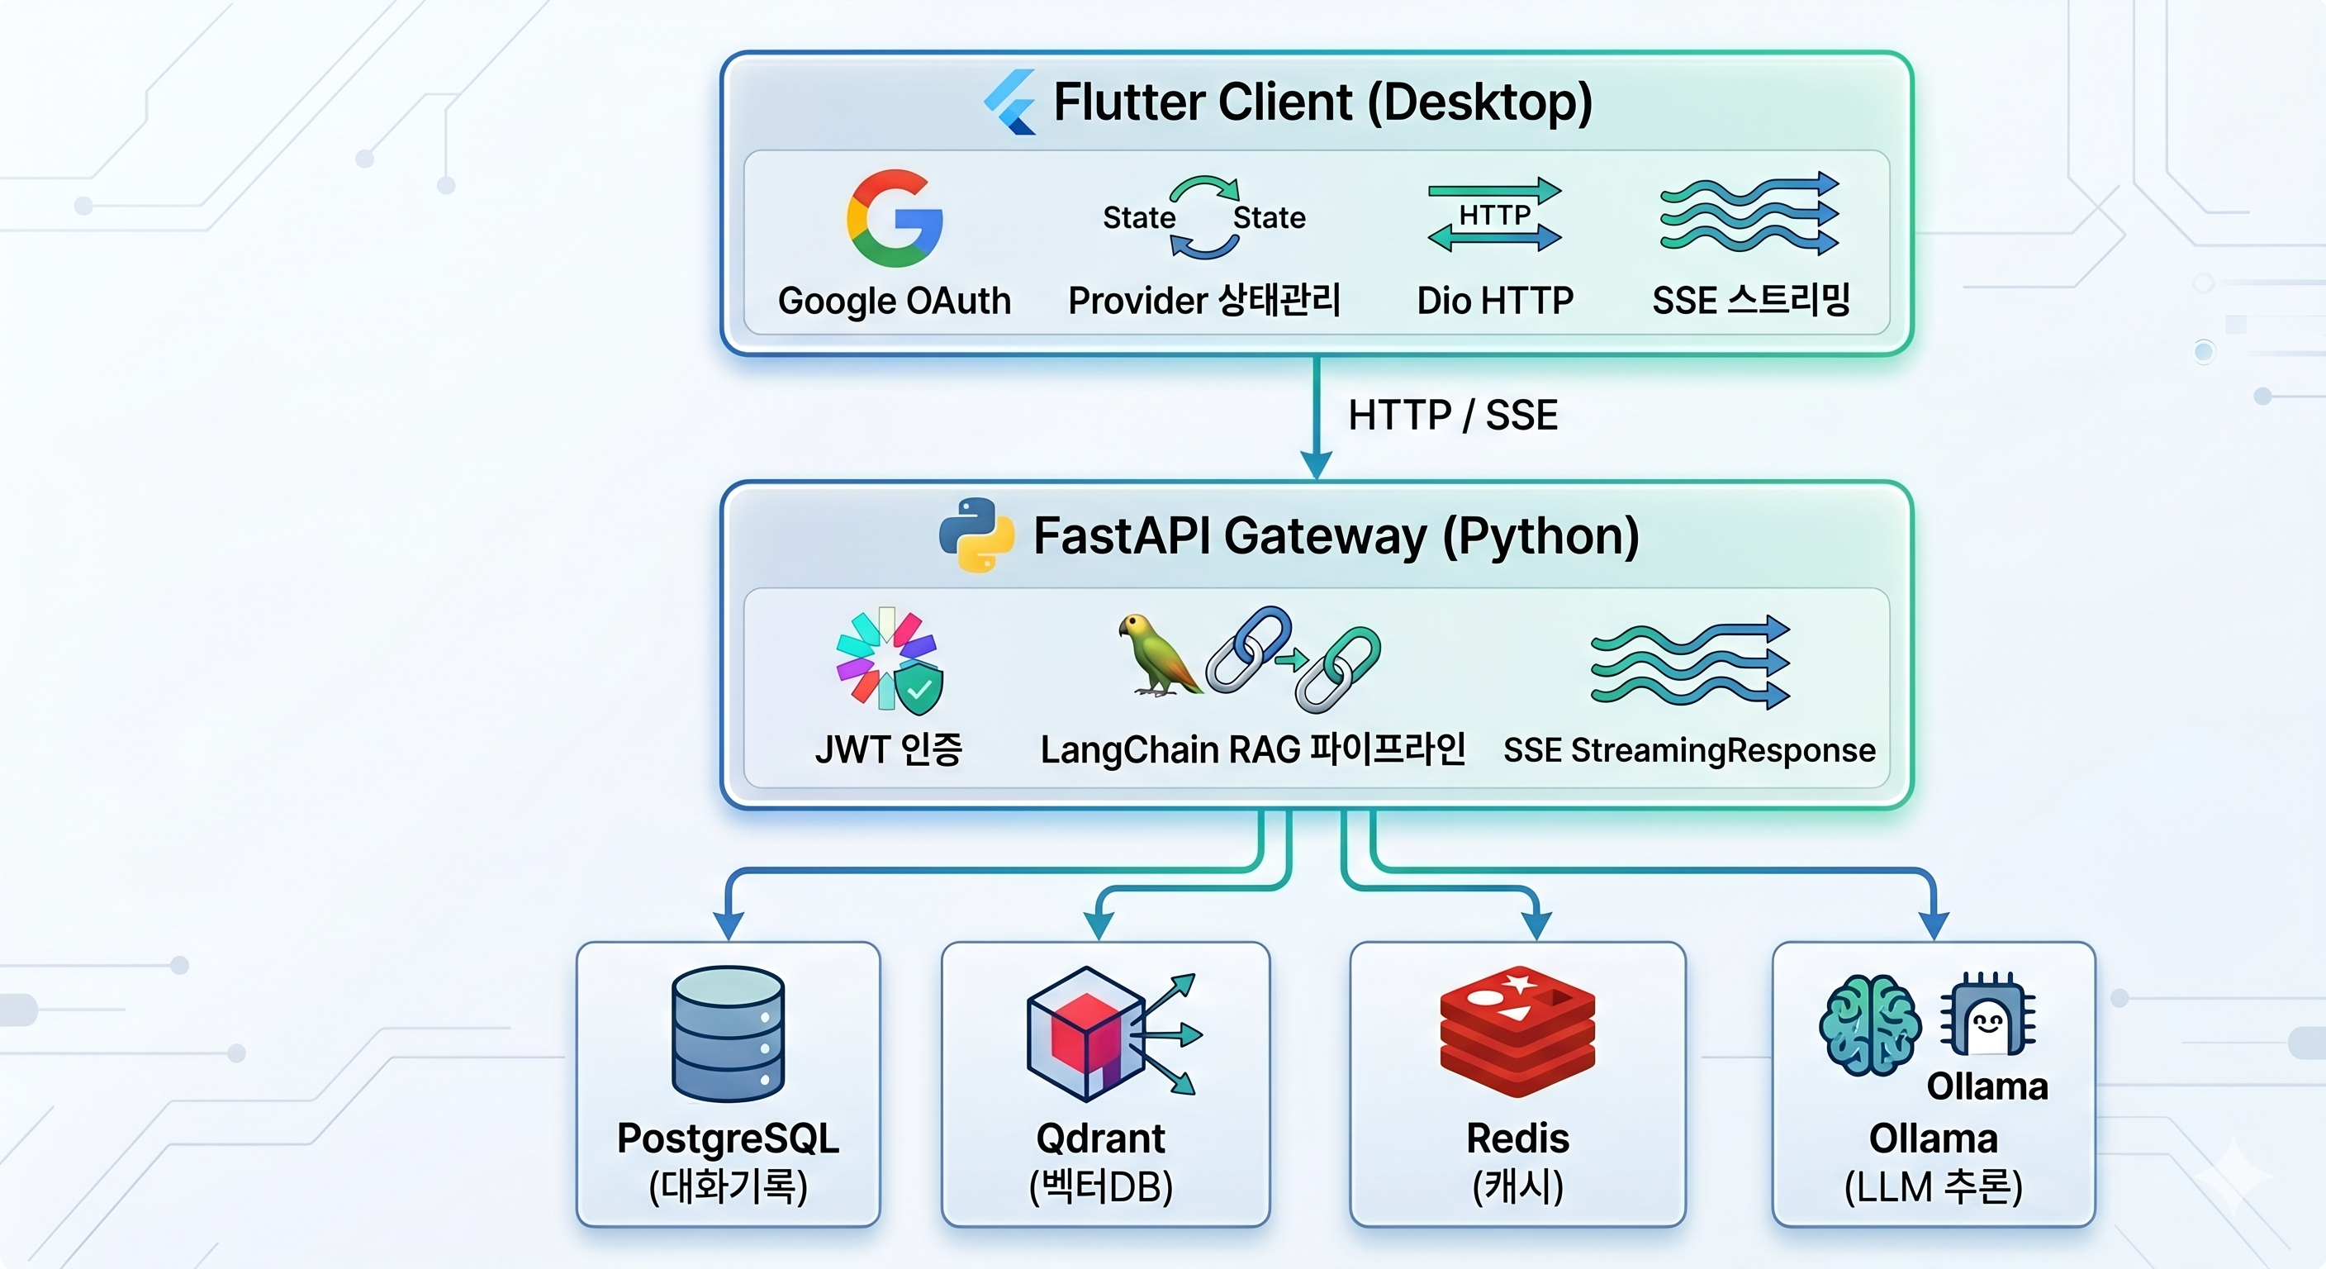Screen dimensions: 2326x1269
Task: Click the Redis red stack icon
Action: click(x=1517, y=1031)
